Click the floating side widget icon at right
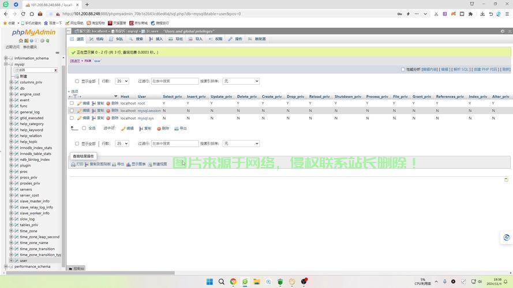Viewport: 513px width, 288px height. pyautogui.click(x=507, y=237)
